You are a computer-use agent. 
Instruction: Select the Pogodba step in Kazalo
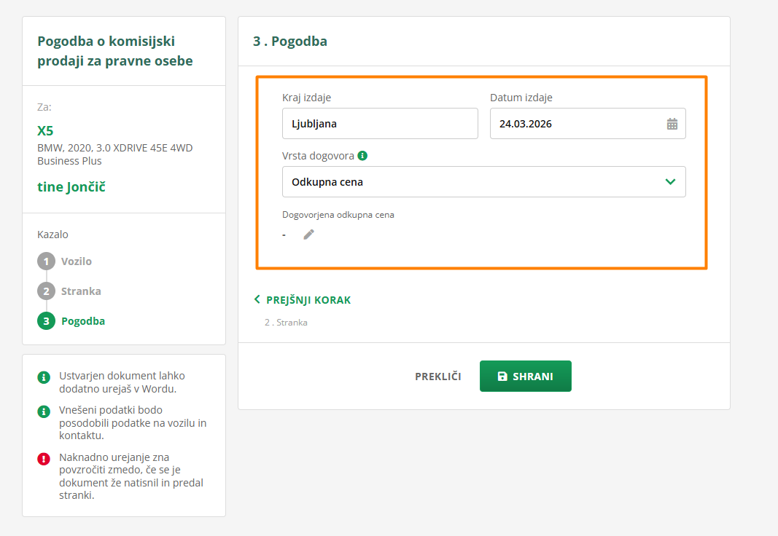83,321
